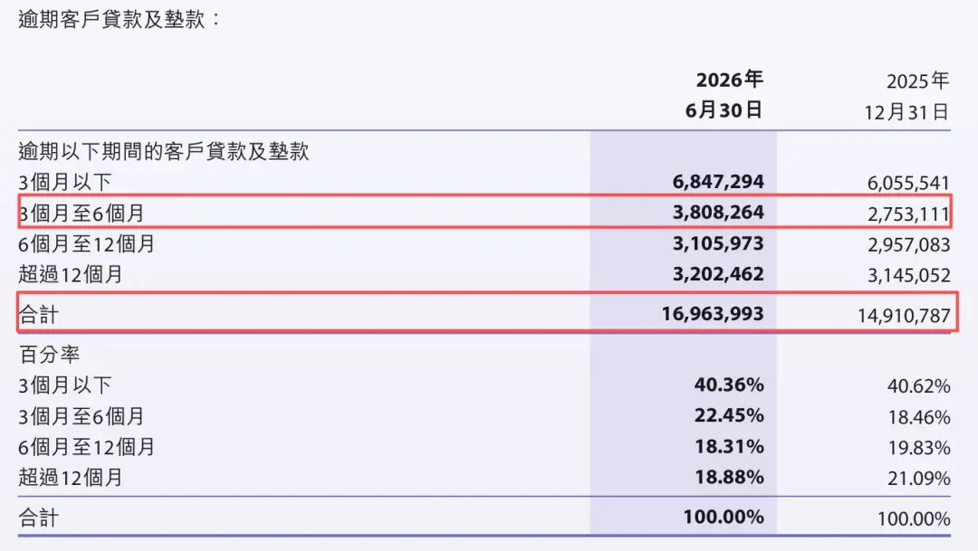
Task: Select the 6個月至12個月 amount 3,105,973
Action: 718,243
